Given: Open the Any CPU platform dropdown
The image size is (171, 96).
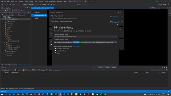Looking at the screenshot, I should coord(33,5).
